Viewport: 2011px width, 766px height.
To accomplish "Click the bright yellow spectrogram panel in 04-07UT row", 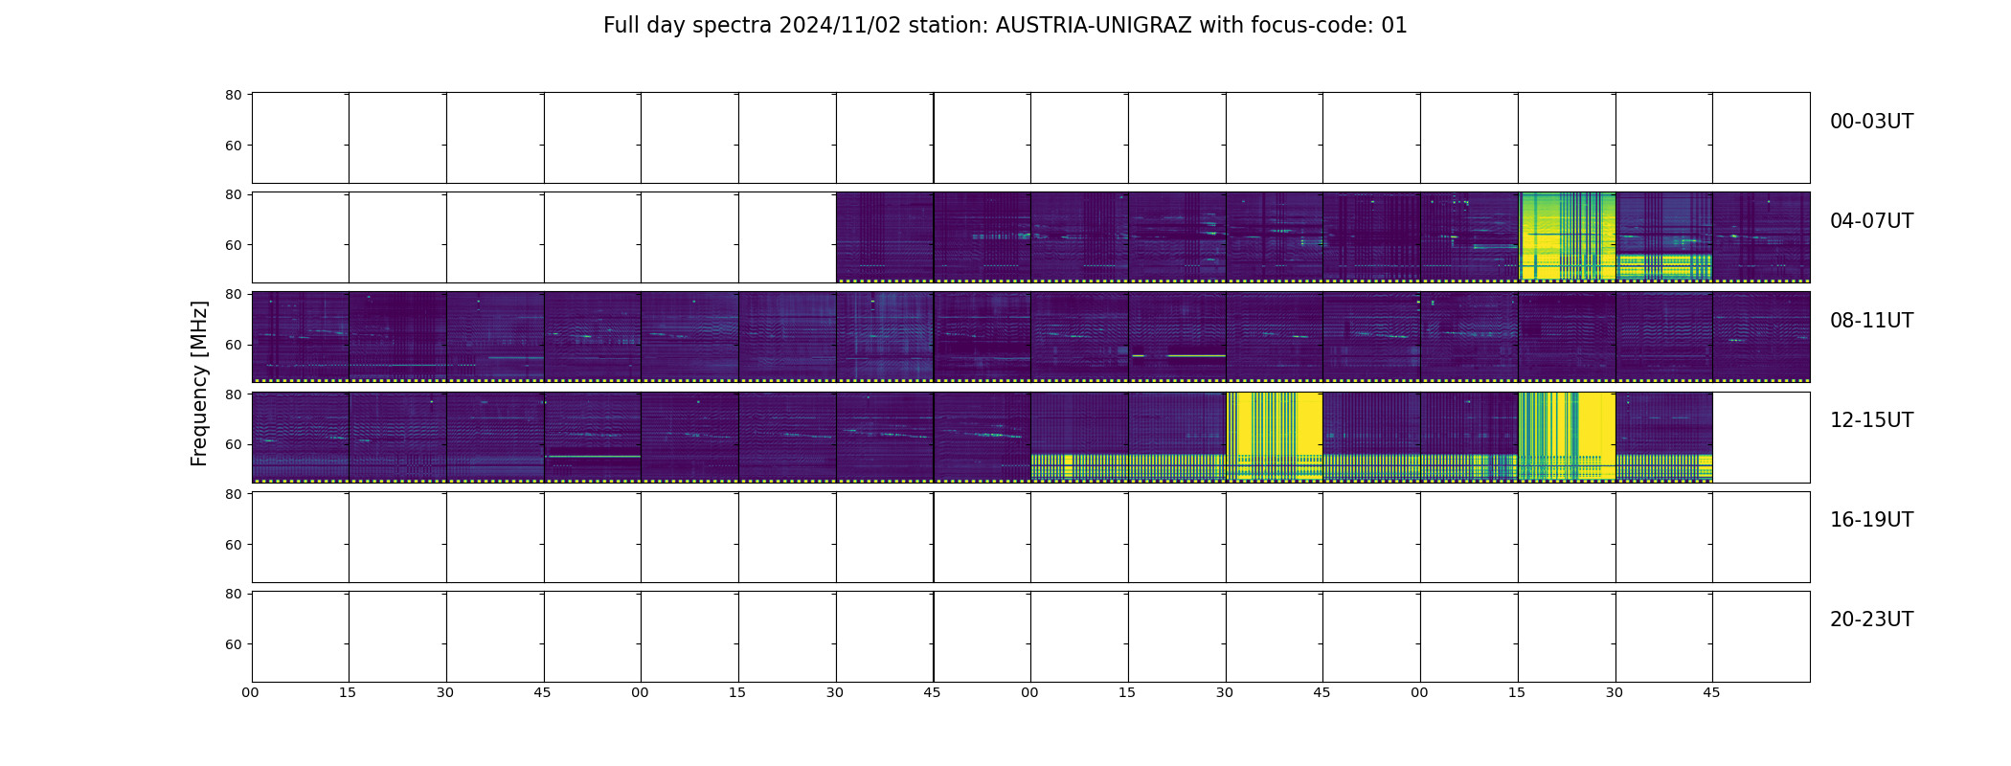I will click(x=1567, y=237).
